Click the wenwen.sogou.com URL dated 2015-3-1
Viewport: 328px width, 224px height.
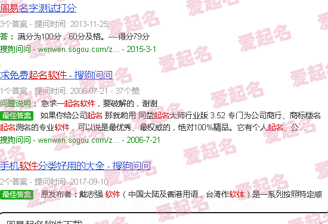click(x=79, y=50)
